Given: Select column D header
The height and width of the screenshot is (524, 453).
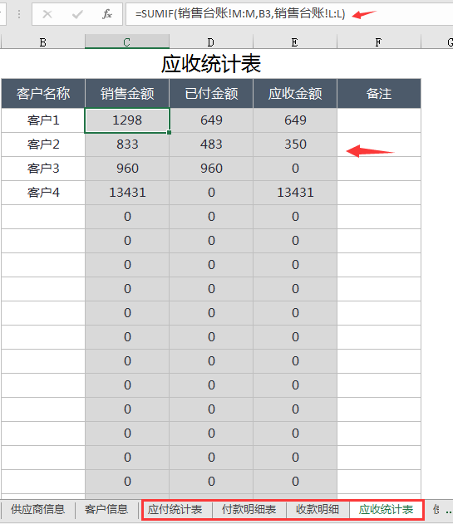Looking at the screenshot, I should (211, 42).
